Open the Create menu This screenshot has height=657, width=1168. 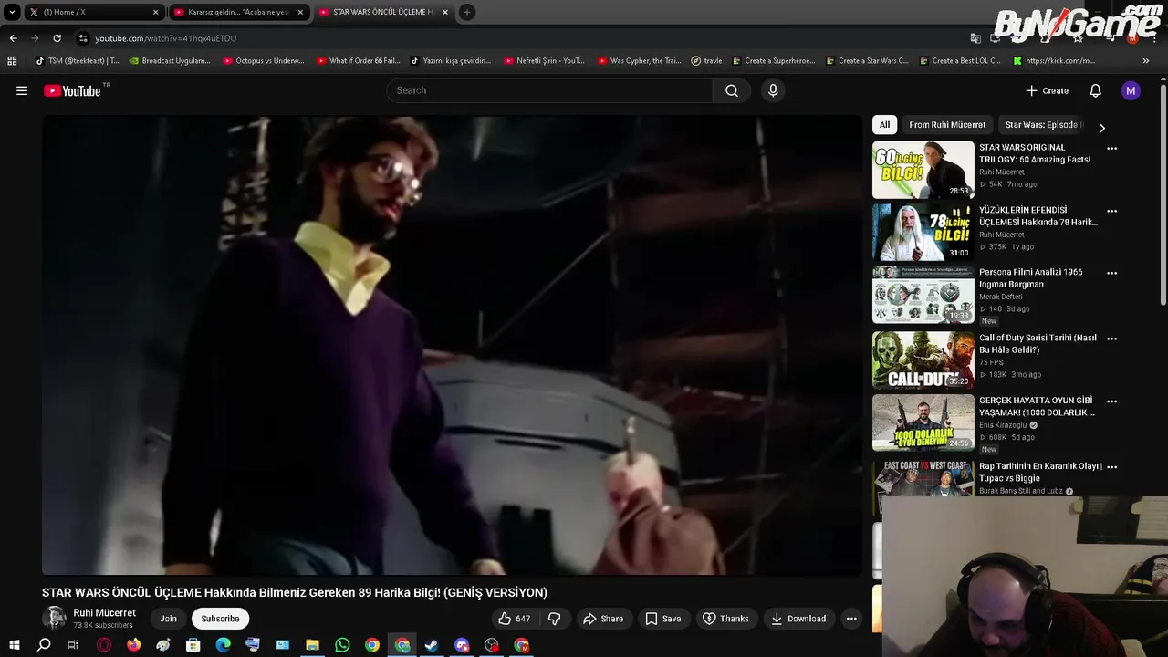point(1047,90)
